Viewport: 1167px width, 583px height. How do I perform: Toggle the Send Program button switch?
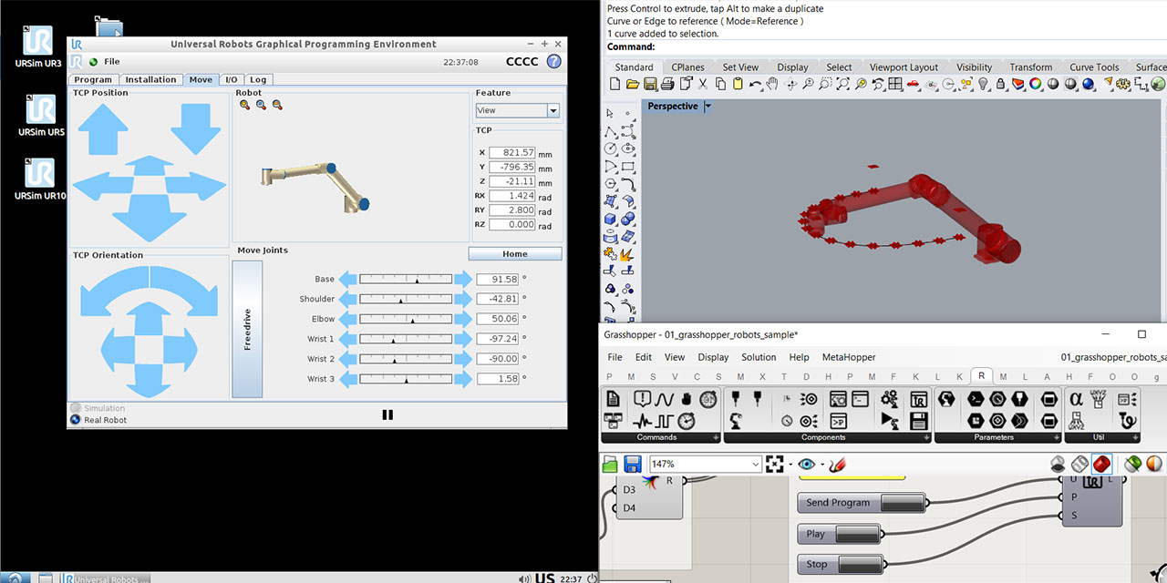[902, 502]
